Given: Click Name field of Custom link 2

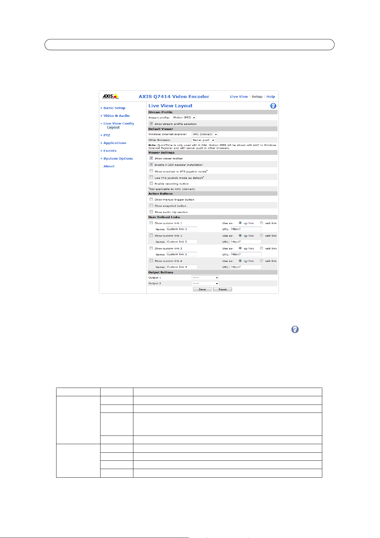Looking at the screenshot, I should pyautogui.click(x=182, y=241).
